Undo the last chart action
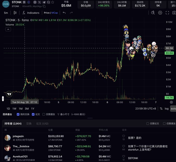176x162 pixels. [64, 13]
